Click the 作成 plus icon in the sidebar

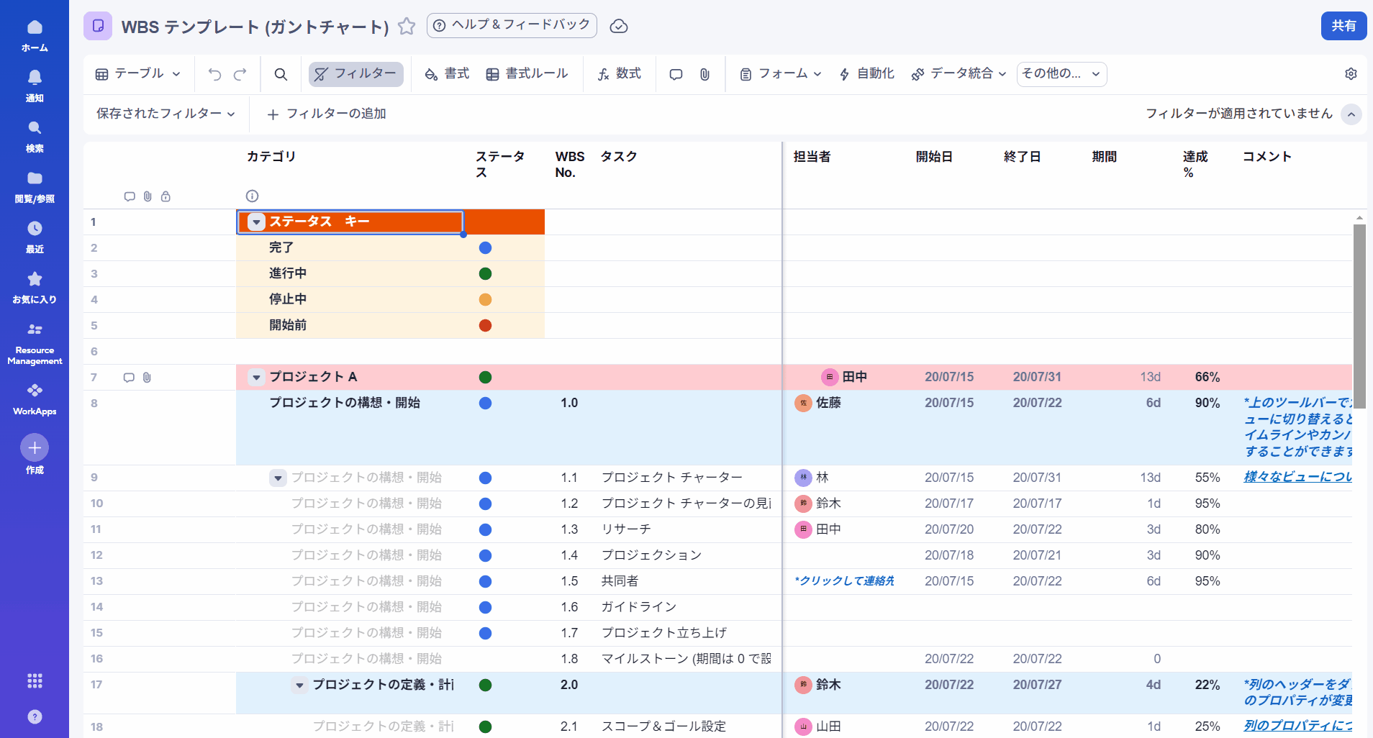(x=34, y=447)
